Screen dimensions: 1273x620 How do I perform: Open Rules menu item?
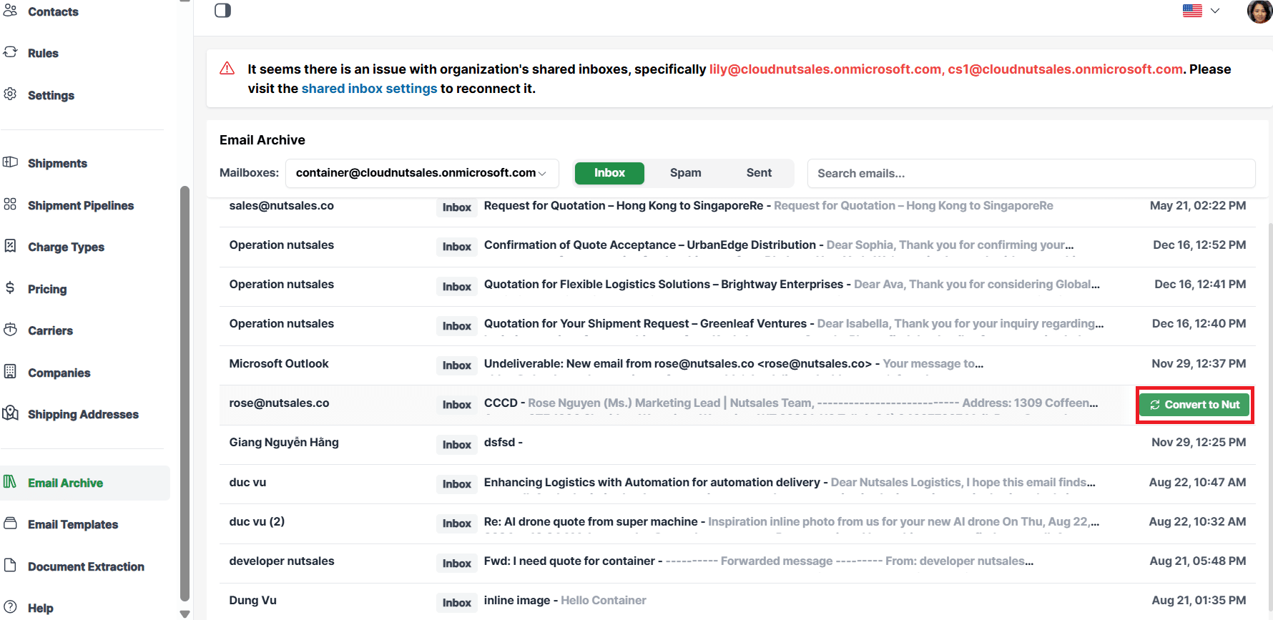43,53
